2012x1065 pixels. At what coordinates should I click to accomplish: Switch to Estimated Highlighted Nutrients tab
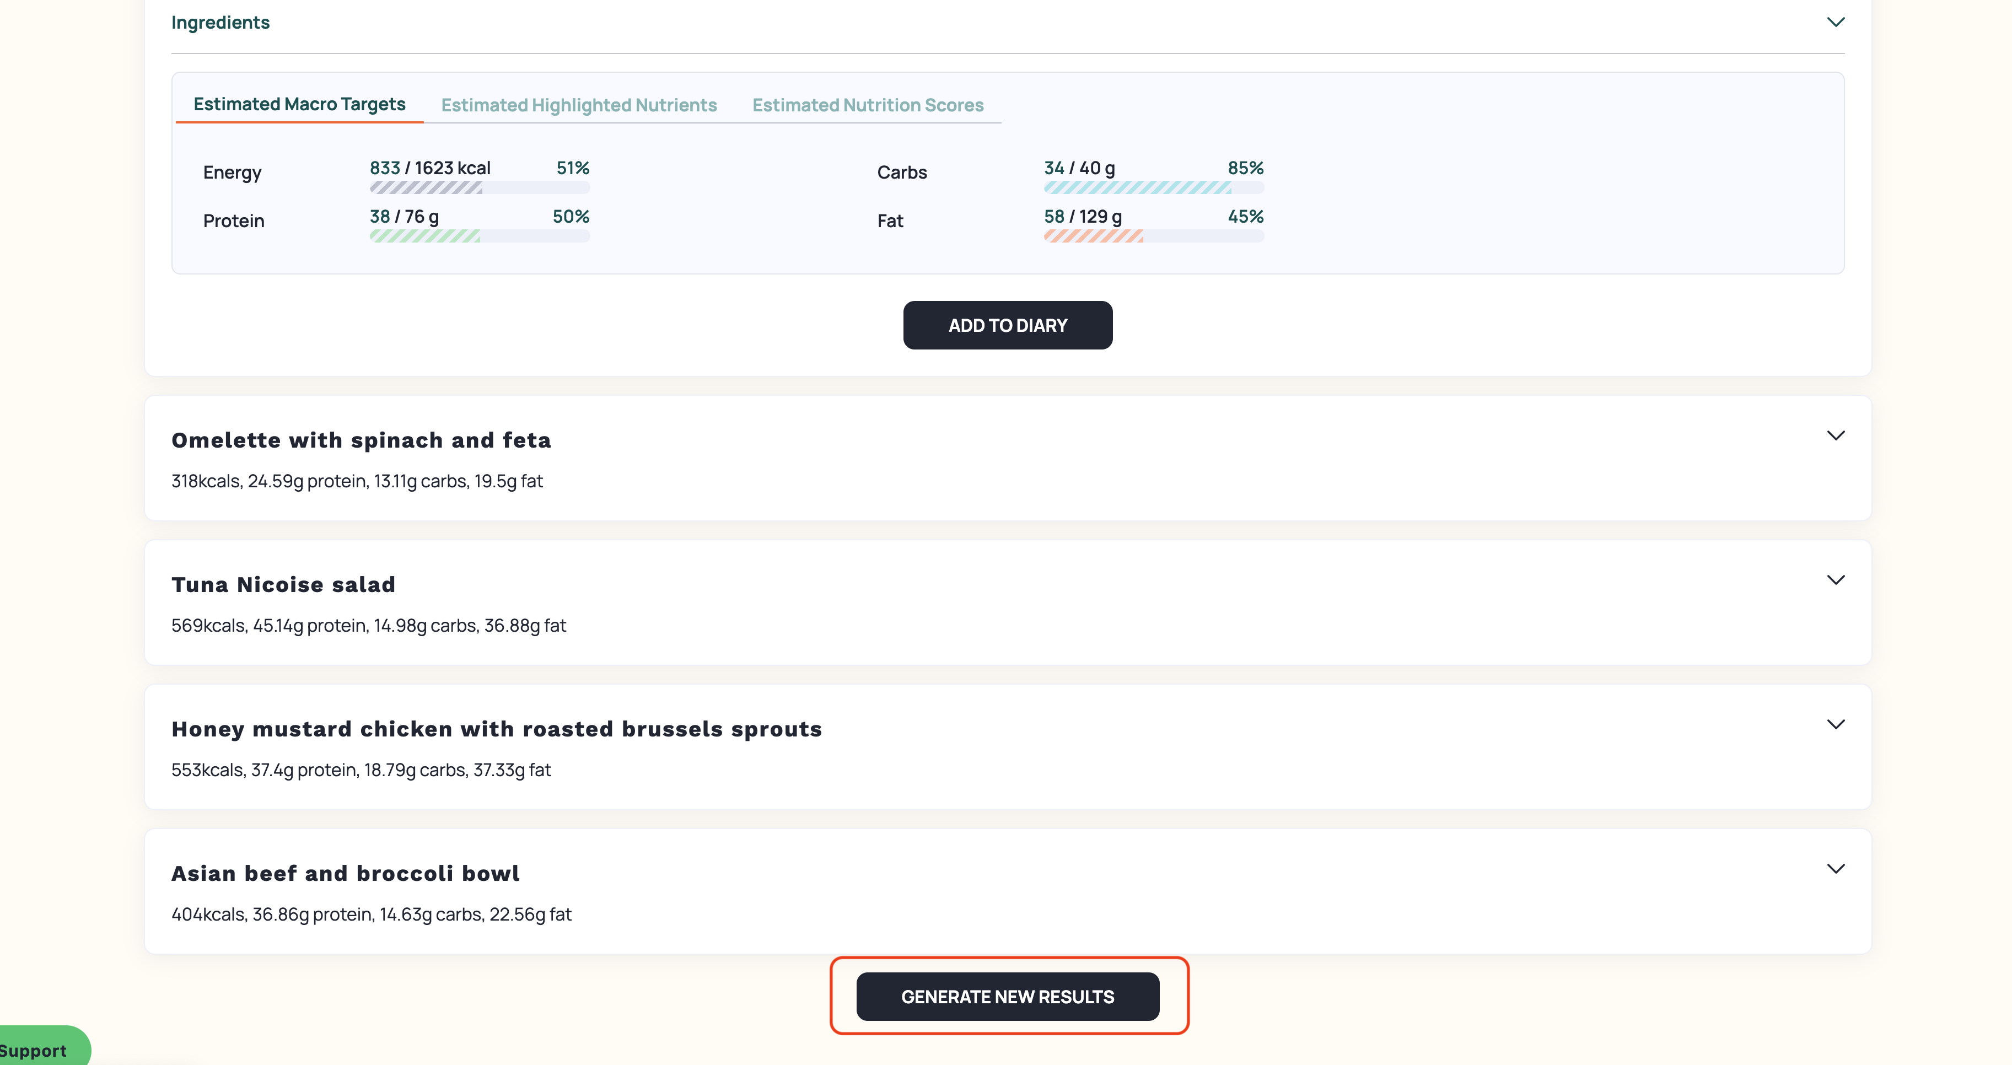(x=579, y=105)
